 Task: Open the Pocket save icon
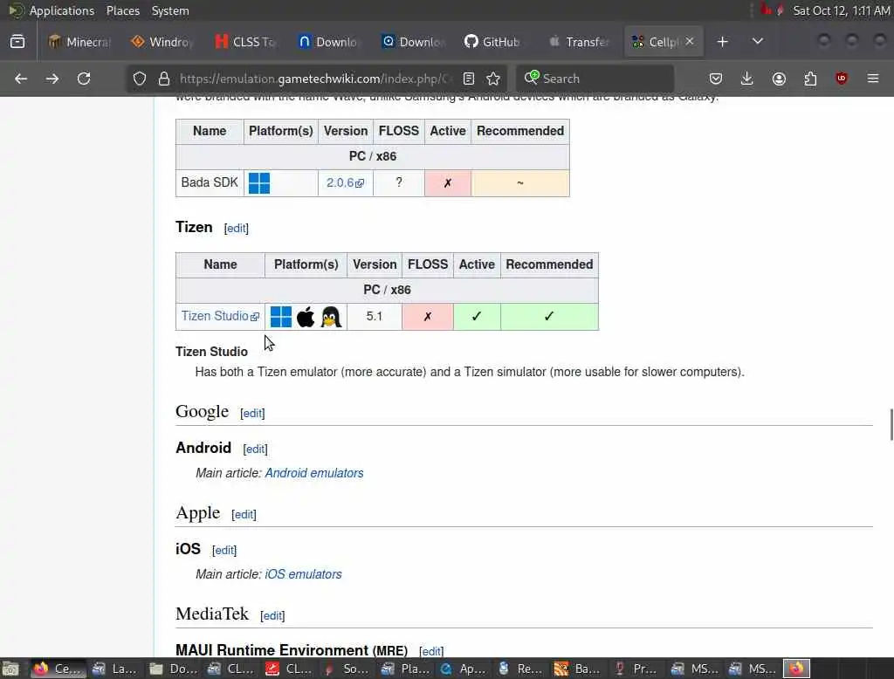tap(716, 79)
